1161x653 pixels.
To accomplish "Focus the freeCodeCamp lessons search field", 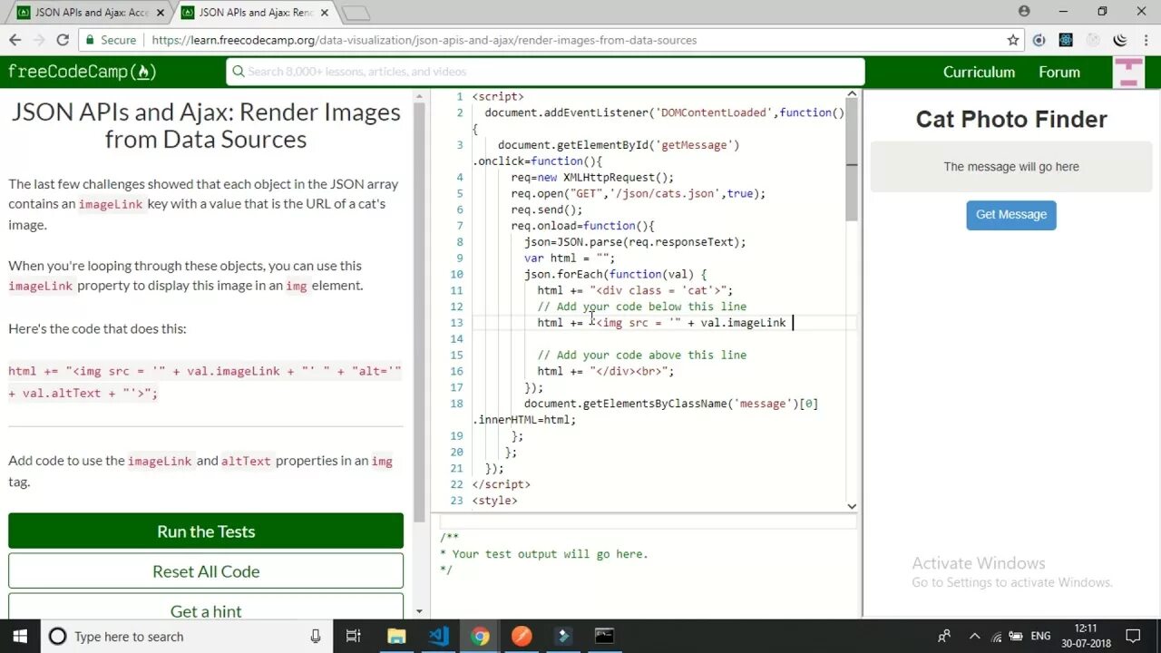I will pos(545,72).
